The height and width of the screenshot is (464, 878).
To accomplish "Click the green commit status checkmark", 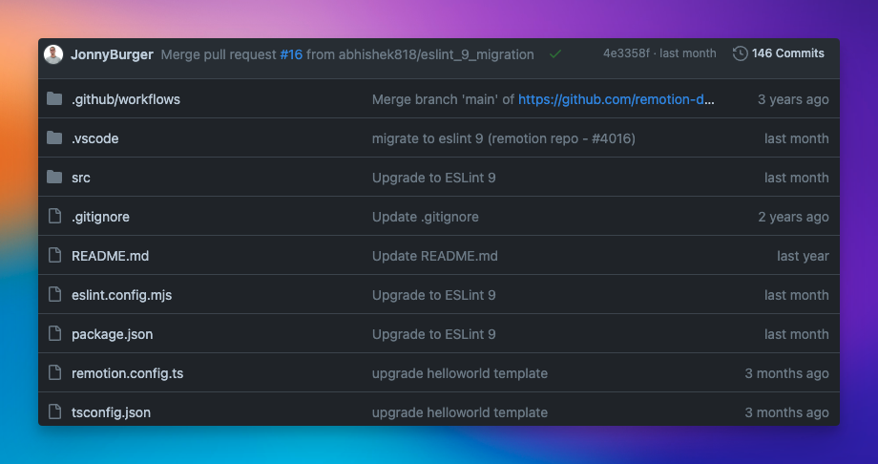I will tap(554, 54).
